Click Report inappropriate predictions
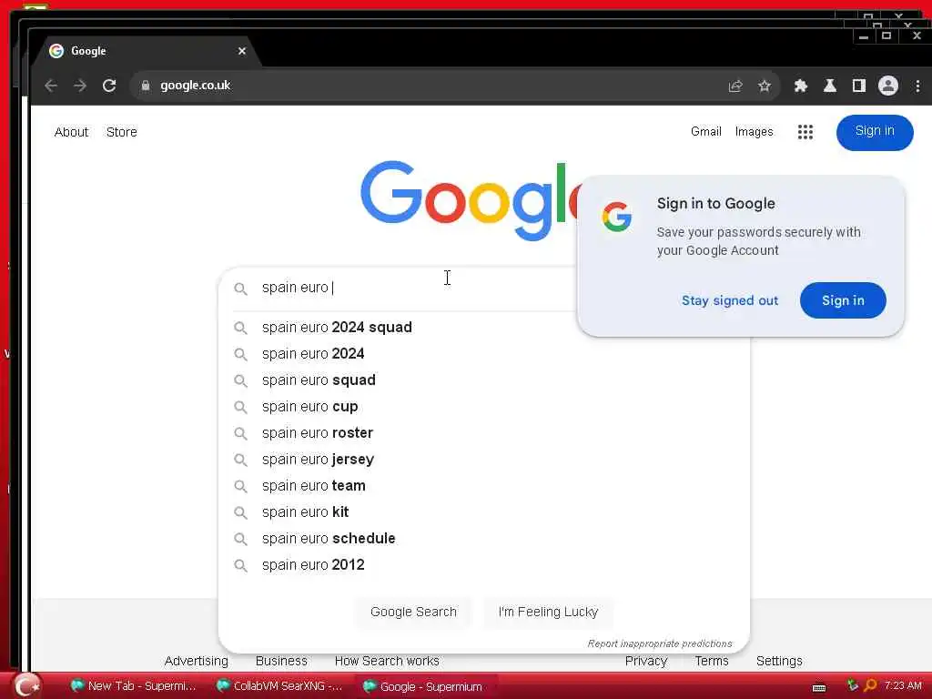 660,643
